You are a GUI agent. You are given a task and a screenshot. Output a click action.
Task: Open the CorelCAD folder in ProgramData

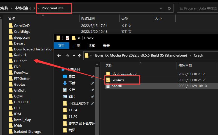click(x=22, y=25)
